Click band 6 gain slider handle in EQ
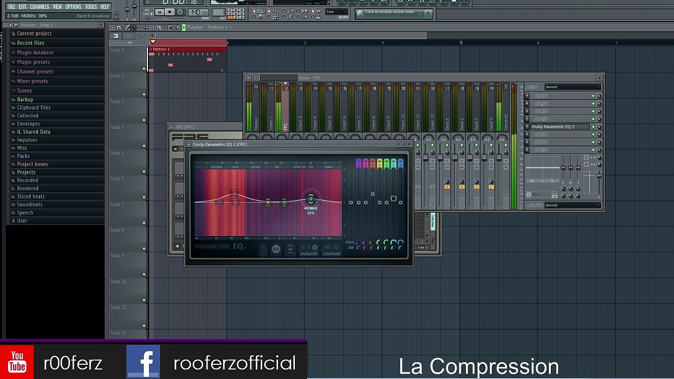This screenshot has height=379, width=674. tap(393, 198)
